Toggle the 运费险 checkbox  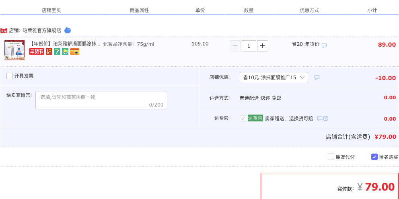pyautogui.click(x=243, y=118)
